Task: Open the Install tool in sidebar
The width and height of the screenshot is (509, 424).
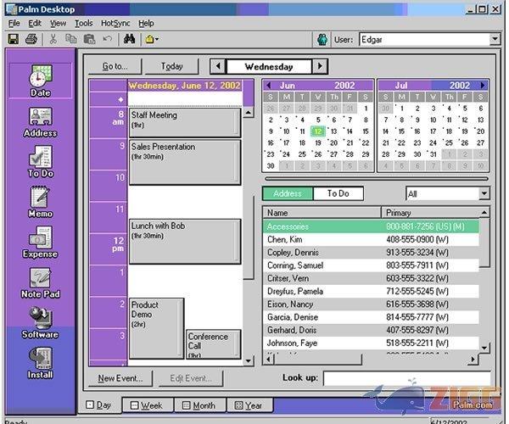Action: tap(40, 363)
